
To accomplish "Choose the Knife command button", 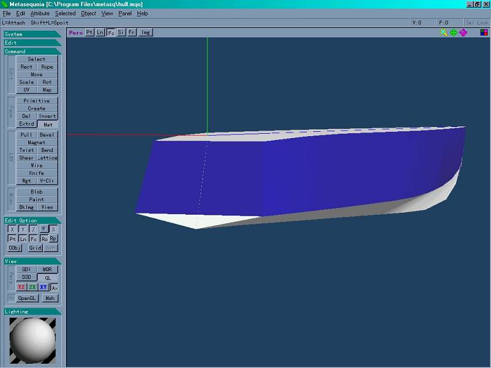I will (x=37, y=173).
